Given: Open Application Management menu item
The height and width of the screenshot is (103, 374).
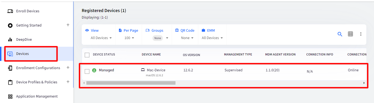Looking at the screenshot, I should pyautogui.click(x=37, y=96).
